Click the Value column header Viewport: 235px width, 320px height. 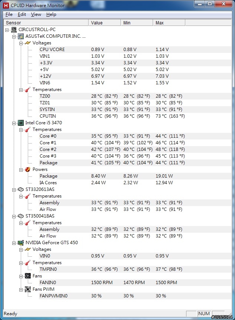click(105, 23)
